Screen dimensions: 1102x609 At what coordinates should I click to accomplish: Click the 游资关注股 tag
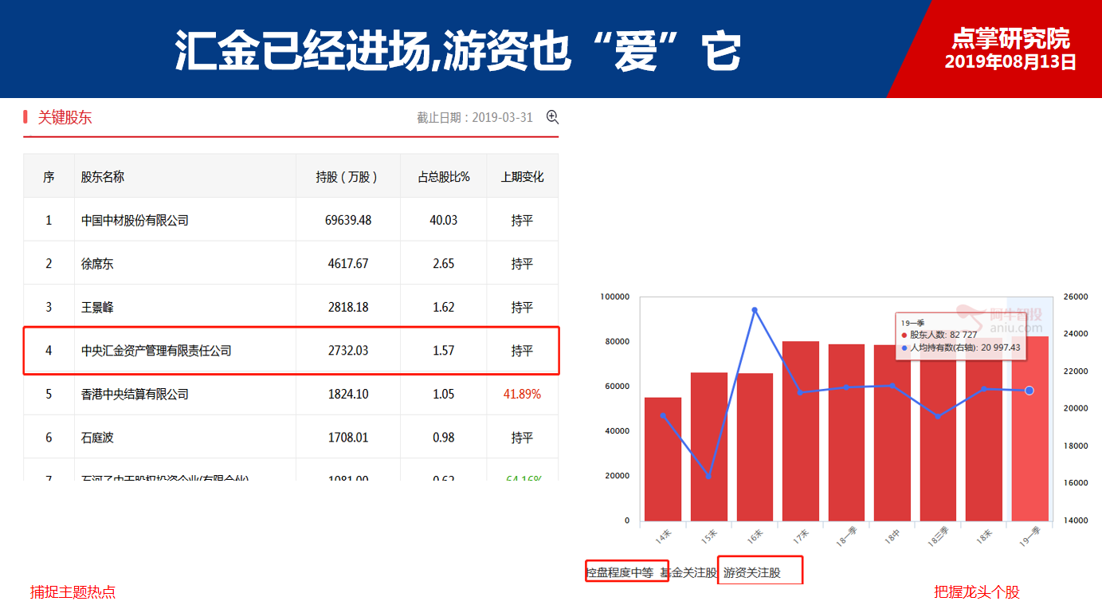752,572
